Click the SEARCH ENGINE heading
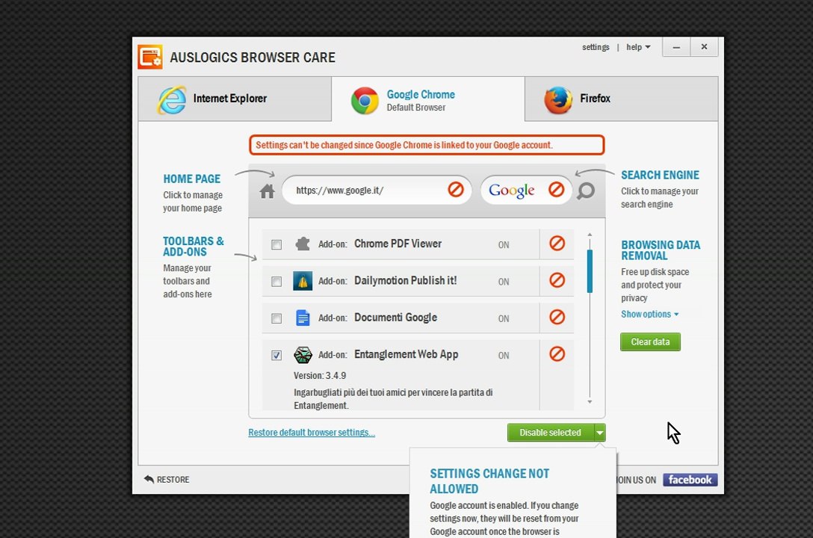 pyautogui.click(x=660, y=175)
